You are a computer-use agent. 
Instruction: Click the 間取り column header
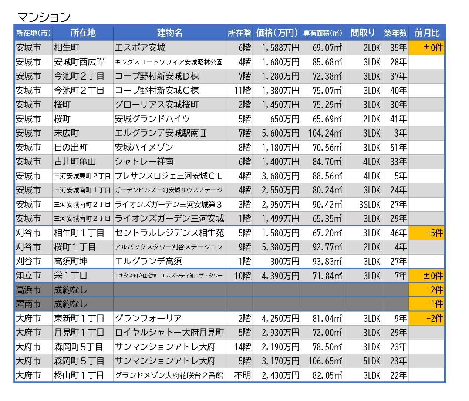362,33
